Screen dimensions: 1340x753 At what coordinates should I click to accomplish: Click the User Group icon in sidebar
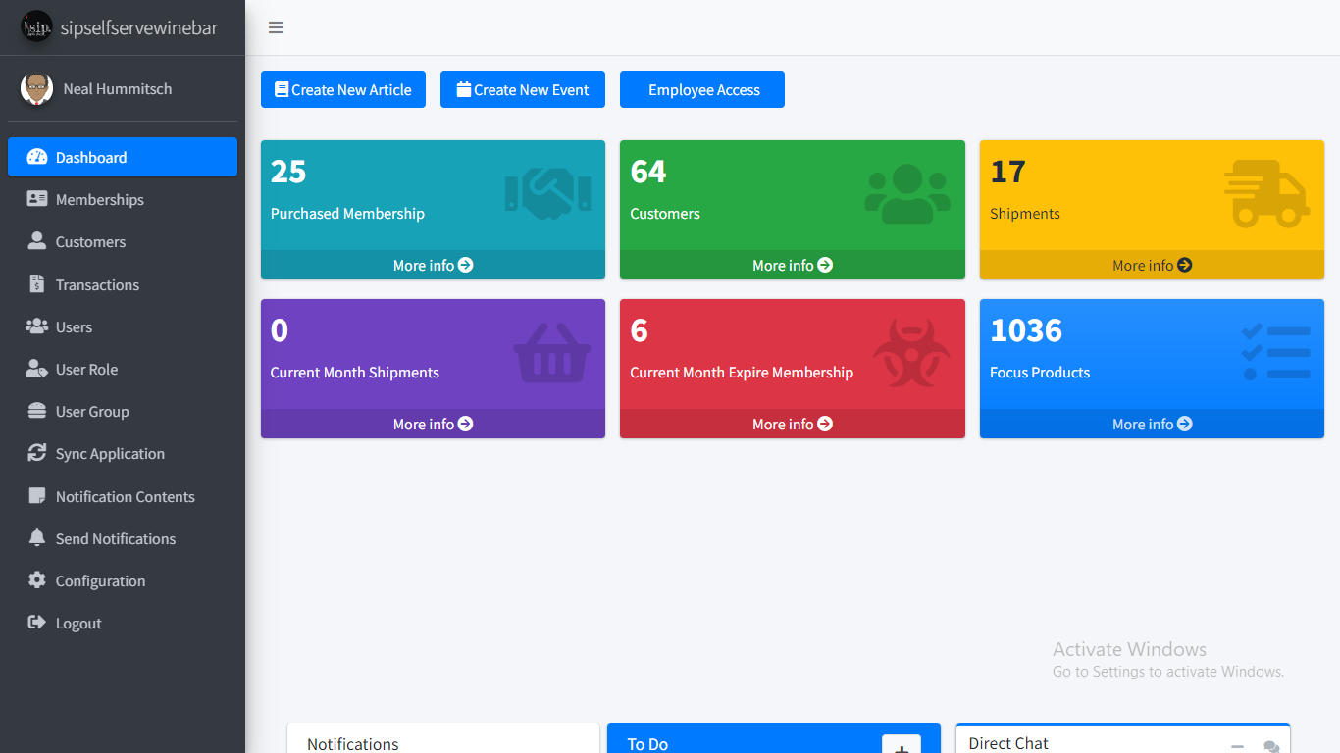tap(37, 411)
